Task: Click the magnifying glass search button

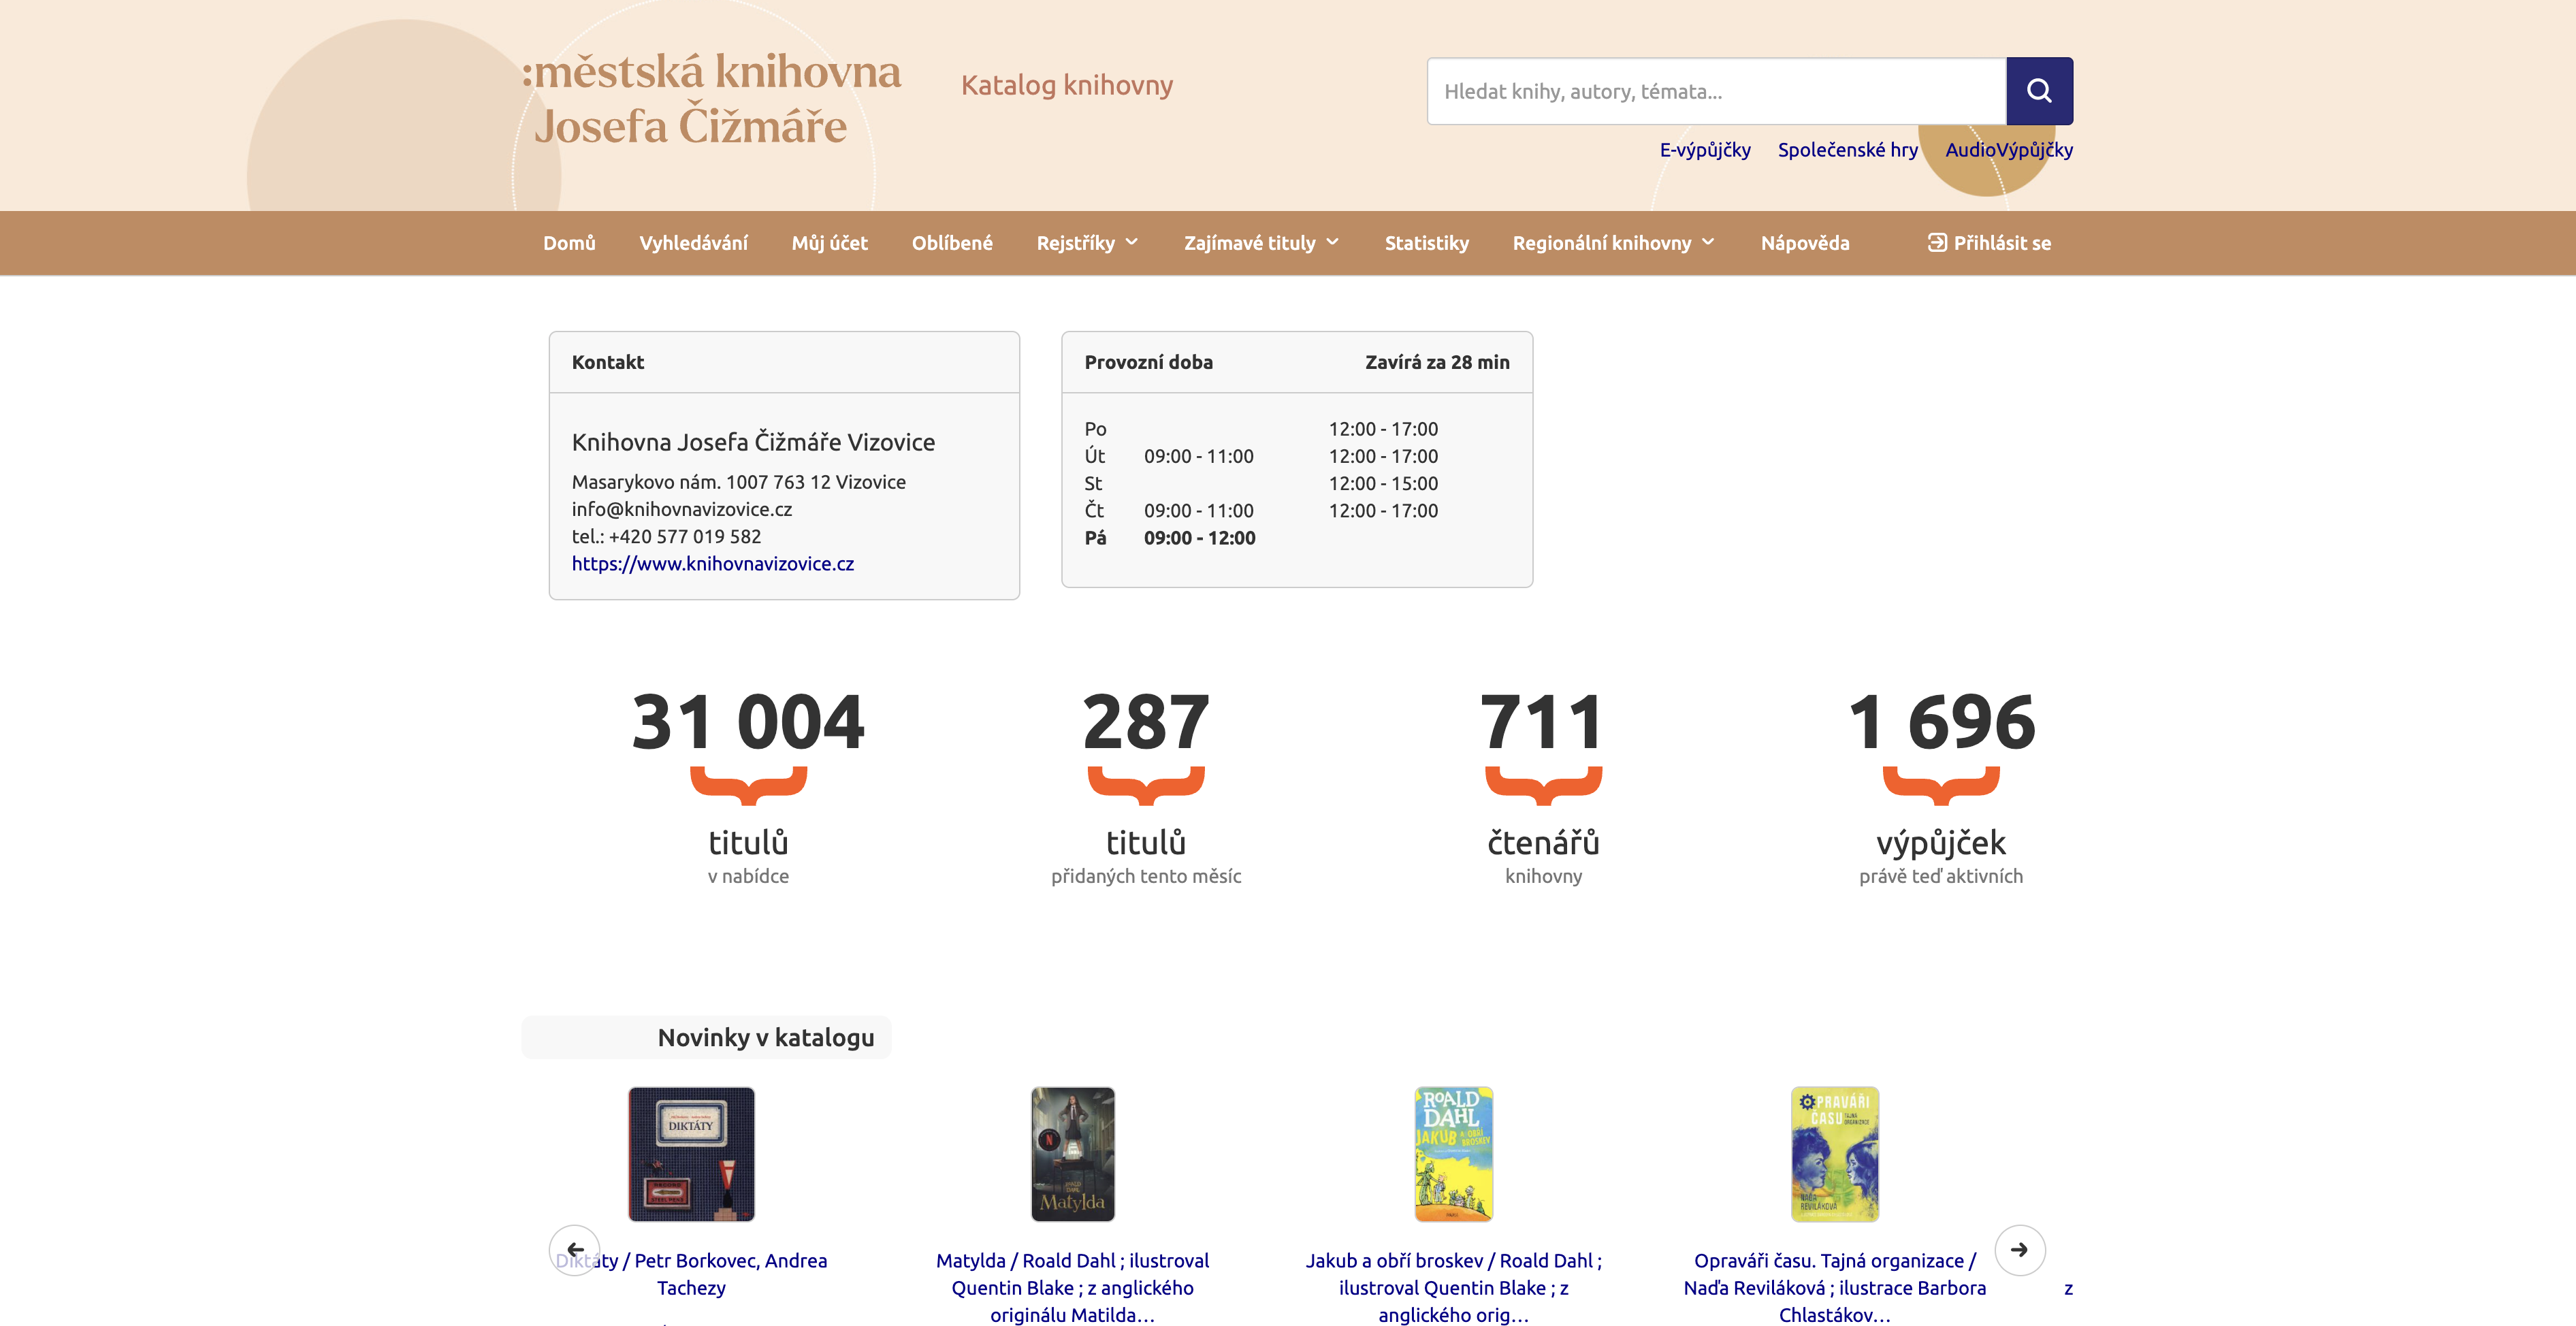Action: pyautogui.click(x=2039, y=91)
